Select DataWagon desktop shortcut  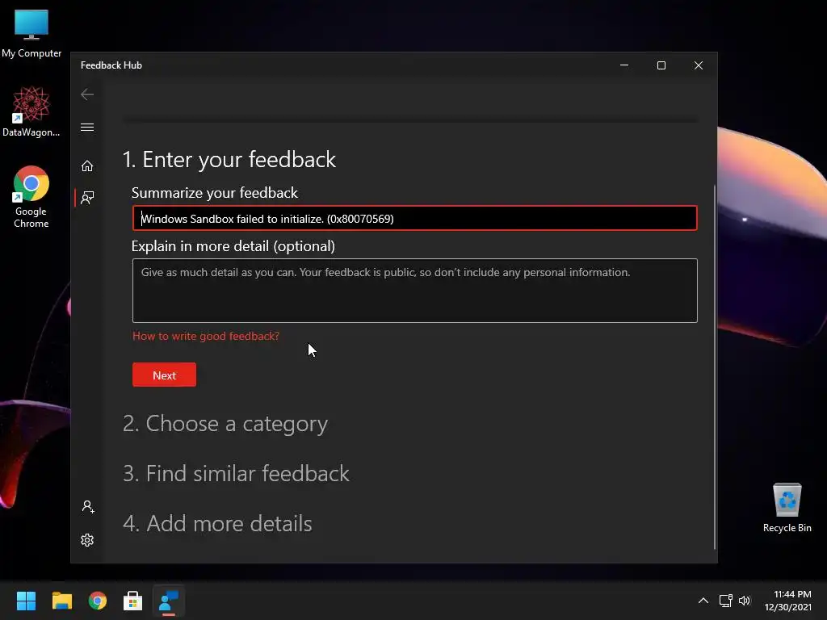[x=31, y=111]
